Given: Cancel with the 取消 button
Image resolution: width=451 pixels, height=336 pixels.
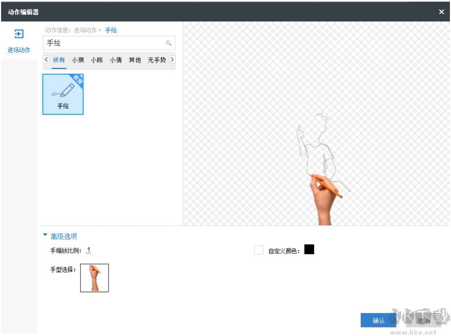Looking at the screenshot, I should 424,321.
